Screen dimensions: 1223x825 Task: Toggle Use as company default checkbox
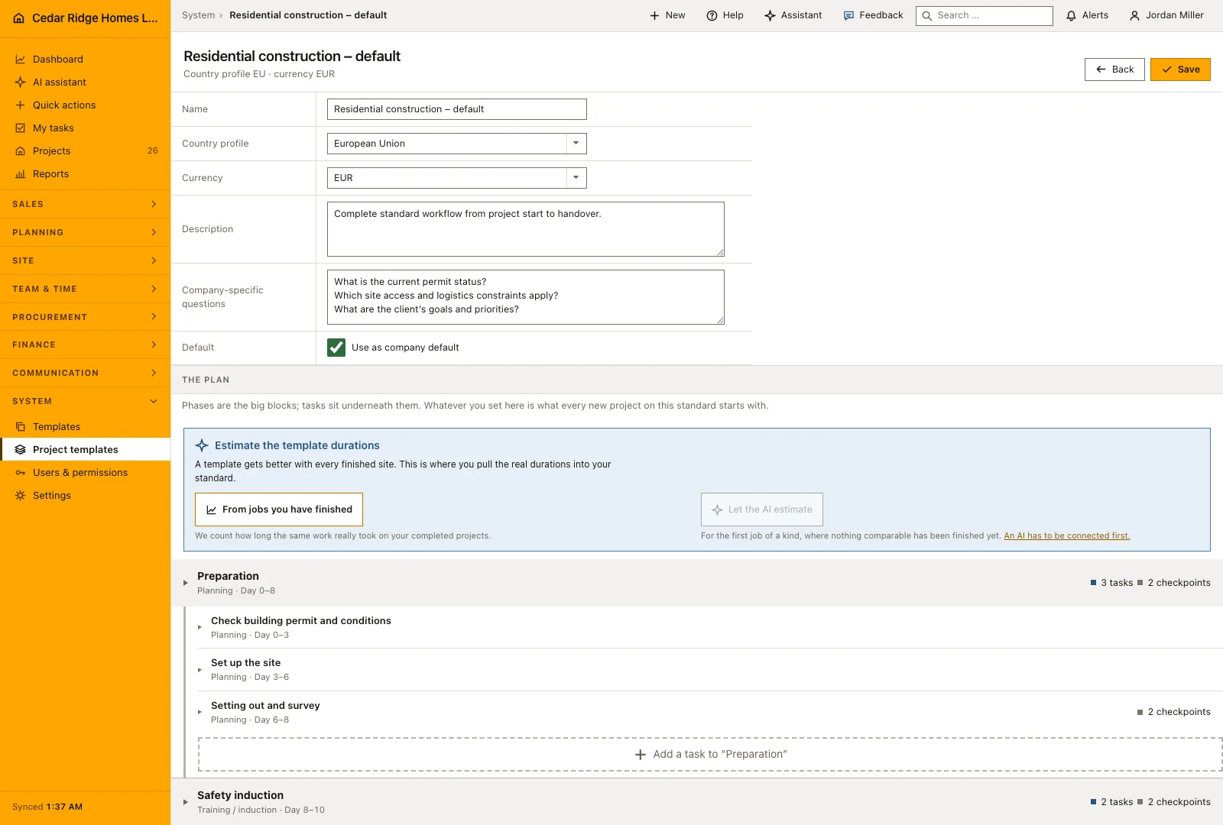pyautogui.click(x=336, y=348)
